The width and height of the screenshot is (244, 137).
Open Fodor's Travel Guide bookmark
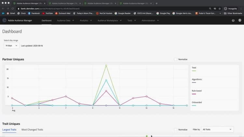coord(205,13)
